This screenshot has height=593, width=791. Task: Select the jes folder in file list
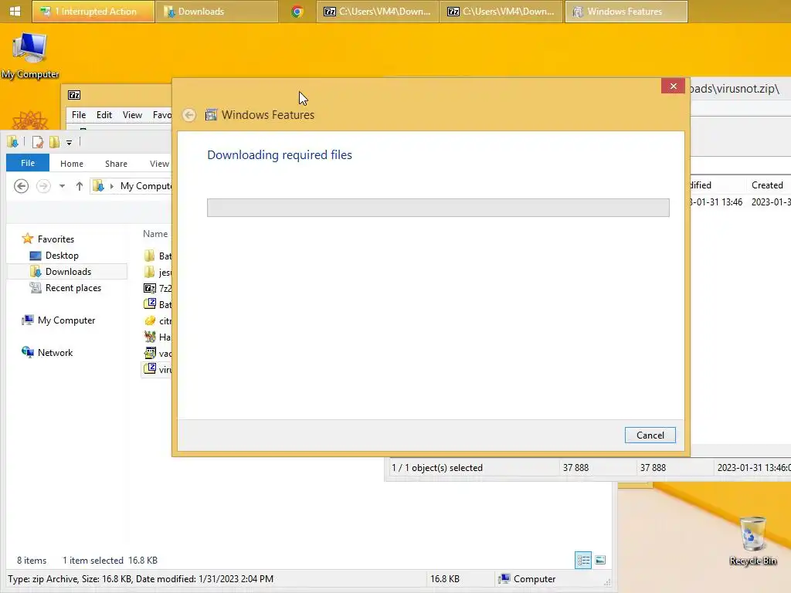157,273
